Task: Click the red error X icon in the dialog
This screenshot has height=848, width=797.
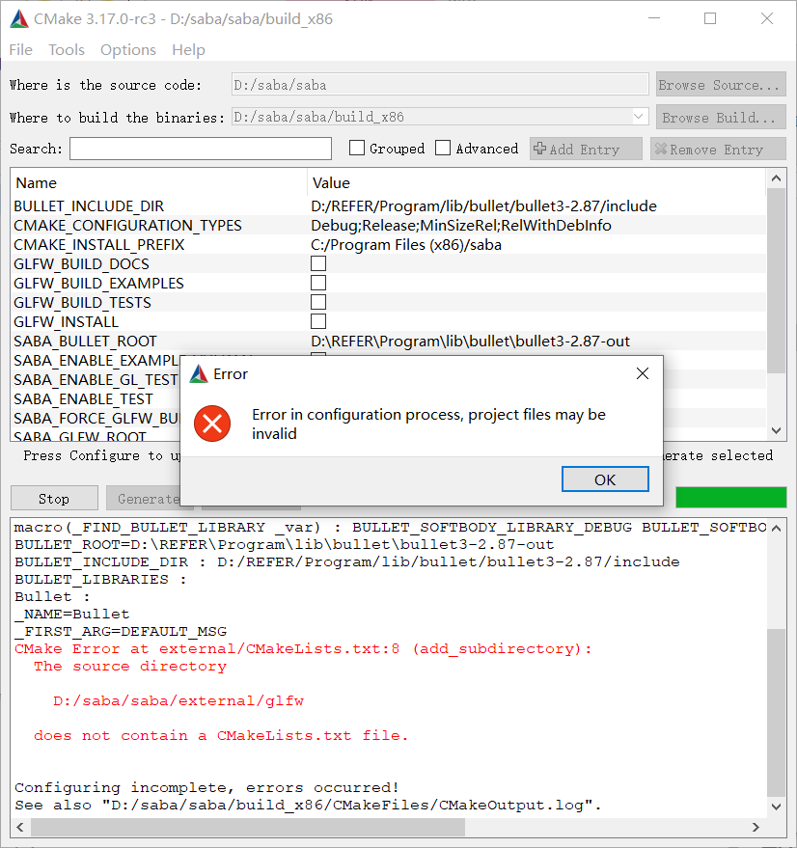Action: pyautogui.click(x=212, y=424)
